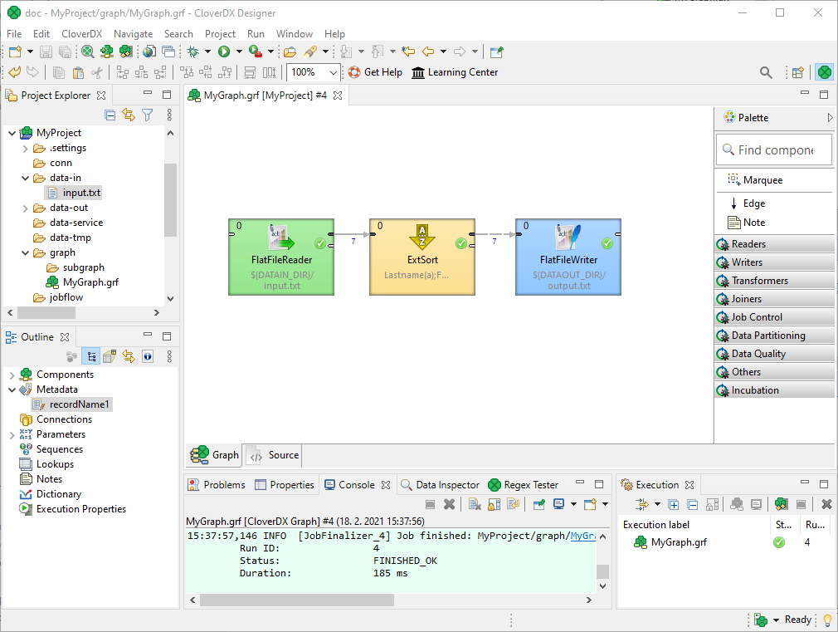
Task: Click the Learning Center icon
Action: pos(418,72)
